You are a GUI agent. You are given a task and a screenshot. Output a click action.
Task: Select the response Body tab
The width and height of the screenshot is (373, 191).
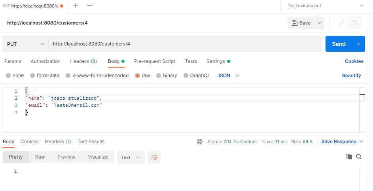pos(9,142)
